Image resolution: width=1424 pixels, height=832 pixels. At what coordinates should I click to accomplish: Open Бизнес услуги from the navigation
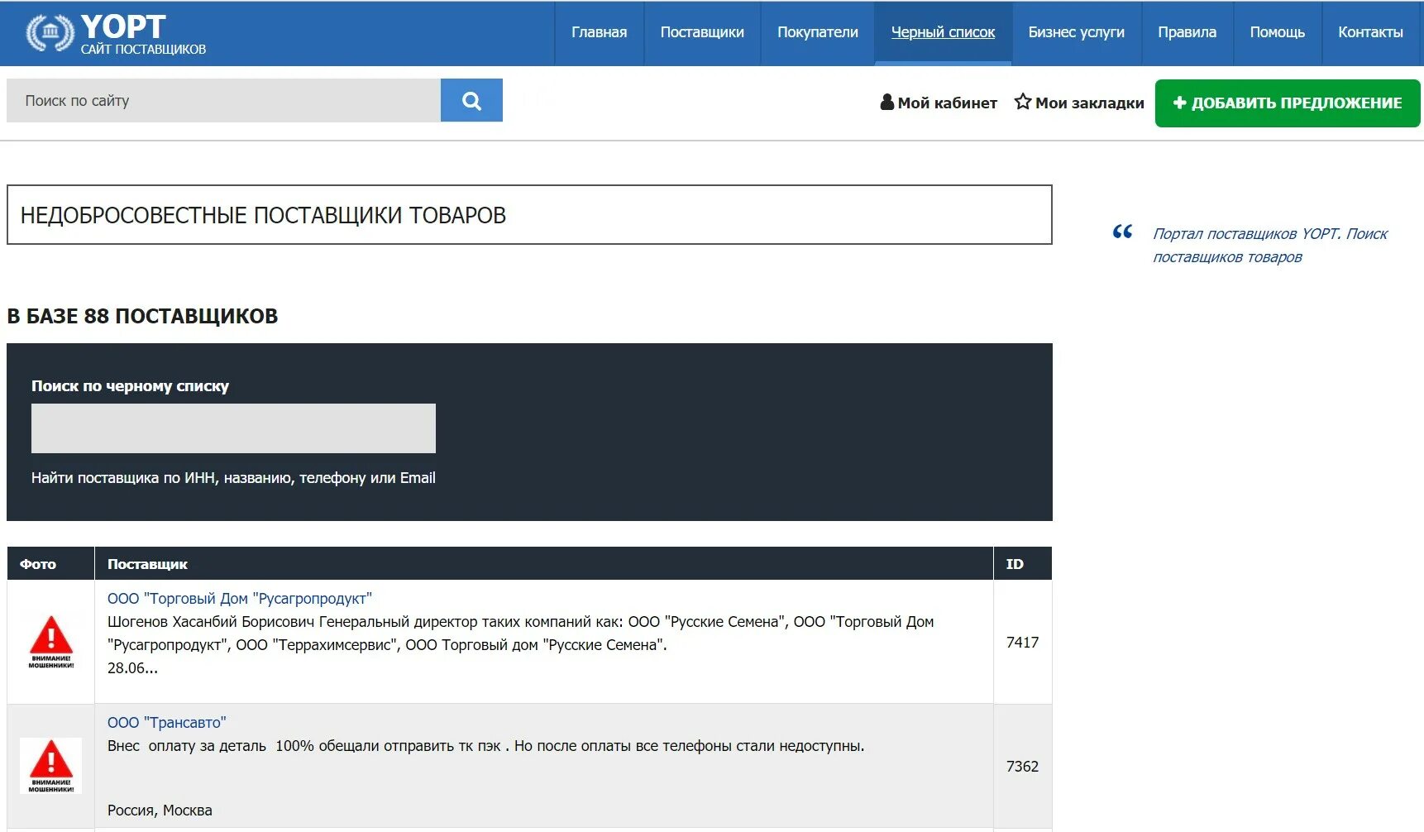(1076, 33)
